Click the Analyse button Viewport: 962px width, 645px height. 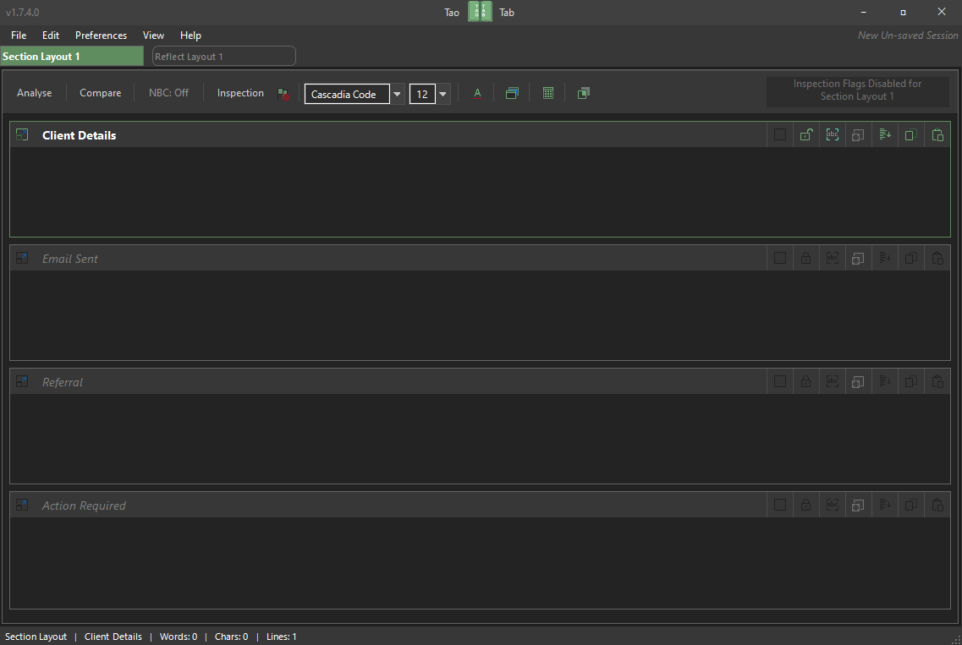35,93
